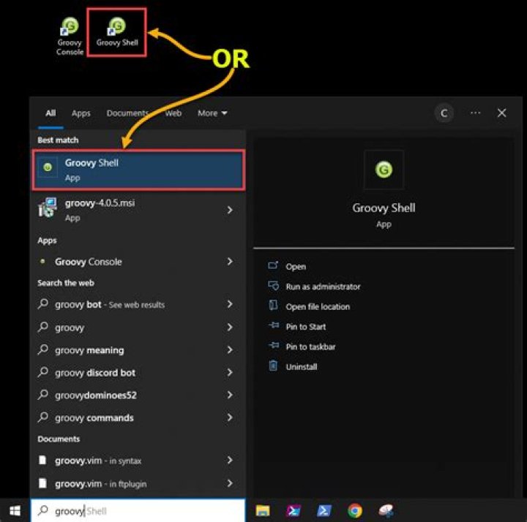Image resolution: width=527 pixels, height=522 pixels.
Task: Expand the groovy meaning suggestion chevron
Action: [230, 349]
